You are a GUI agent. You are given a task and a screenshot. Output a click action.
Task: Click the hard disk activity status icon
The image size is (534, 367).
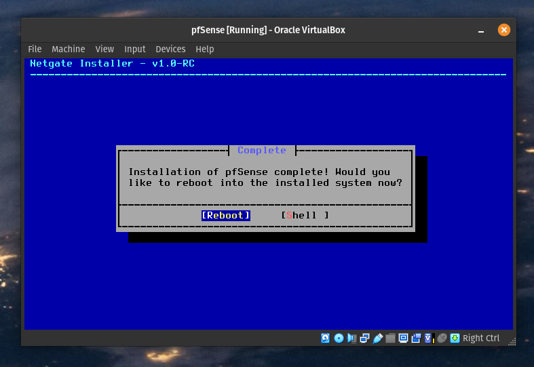click(326, 338)
